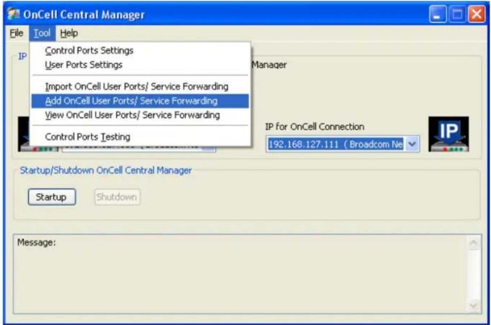Click the Startup button
The height and width of the screenshot is (325, 491).
[52, 197]
